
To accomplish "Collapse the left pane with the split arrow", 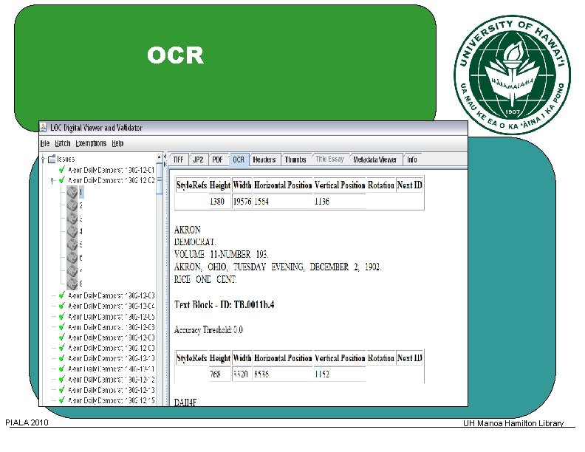I will (x=165, y=157).
